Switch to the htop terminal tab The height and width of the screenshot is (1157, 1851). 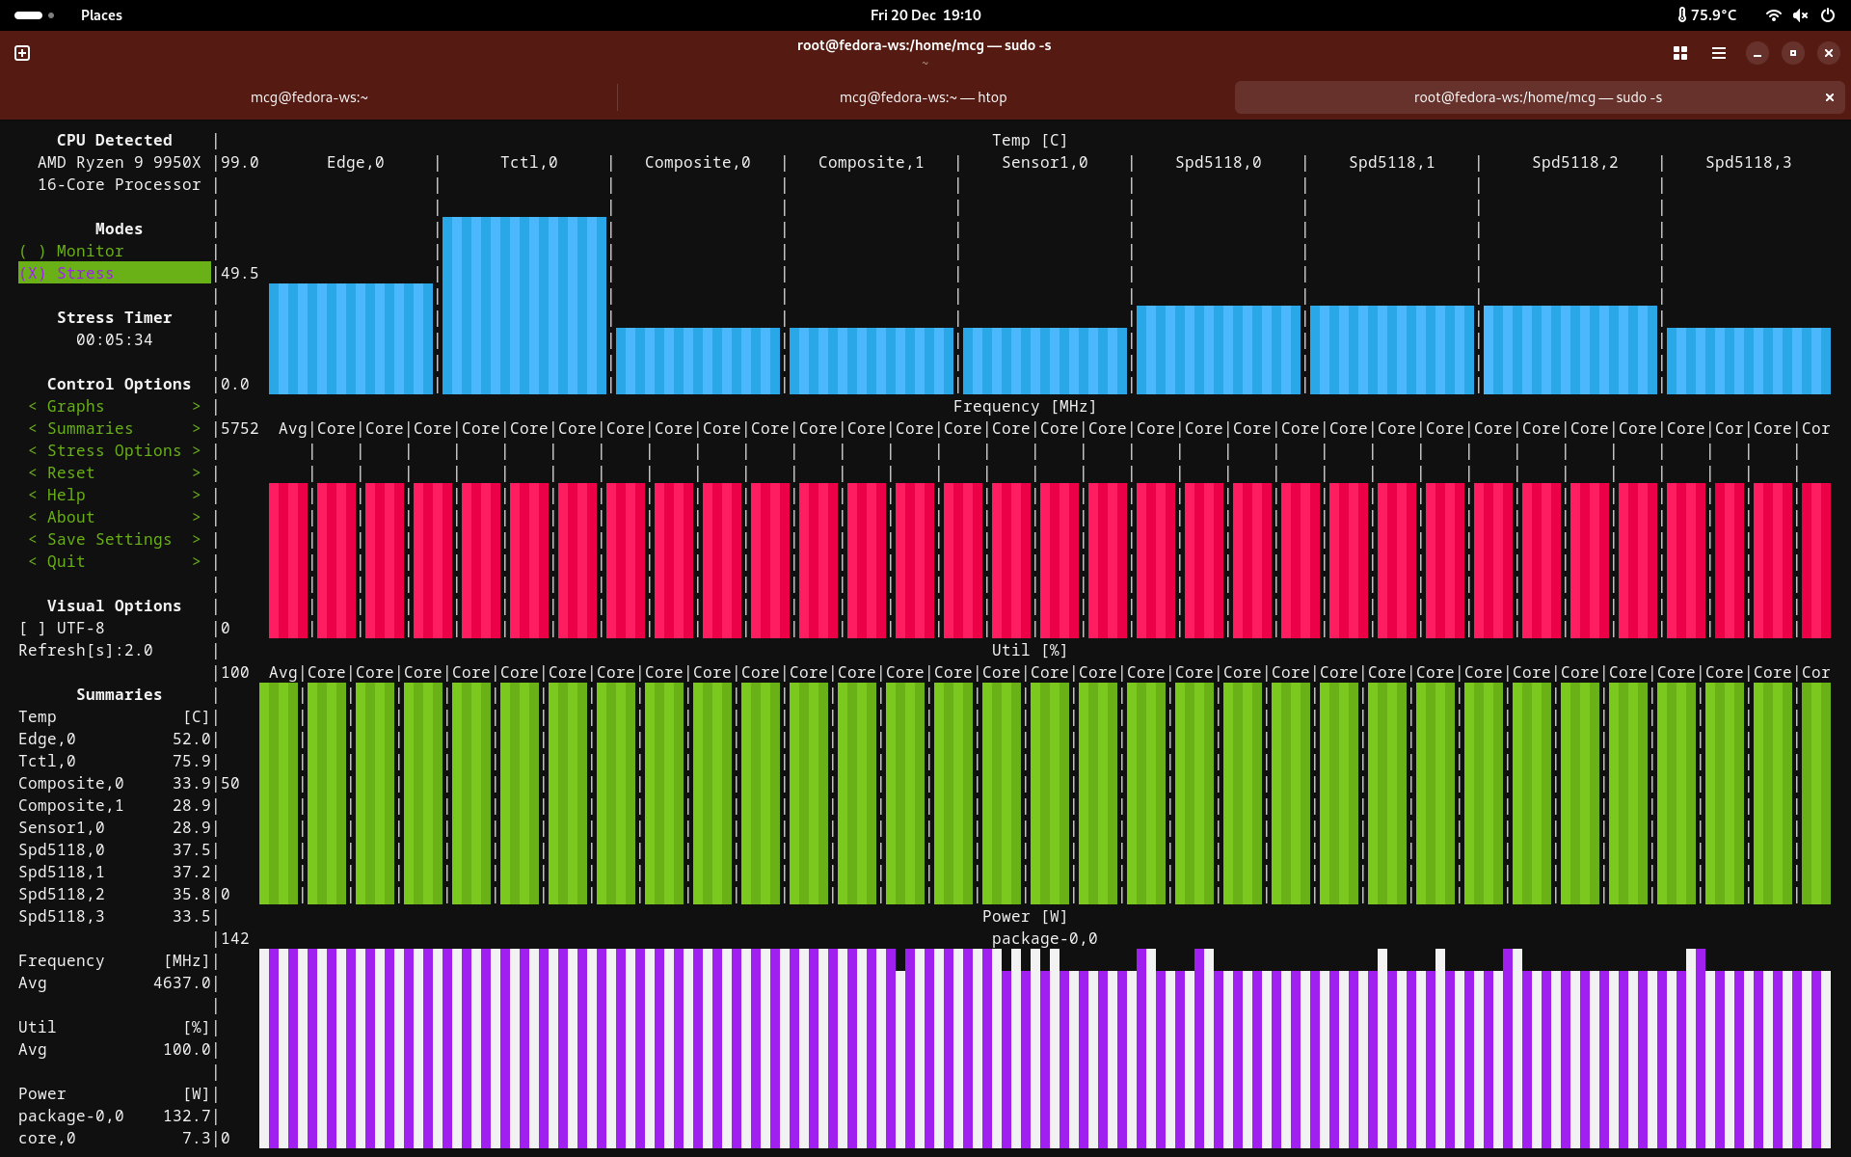tap(923, 97)
